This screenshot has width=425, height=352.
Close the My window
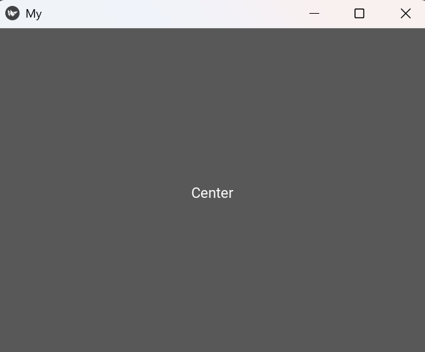point(405,13)
